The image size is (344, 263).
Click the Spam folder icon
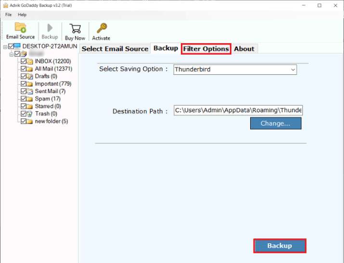tap(30, 99)
